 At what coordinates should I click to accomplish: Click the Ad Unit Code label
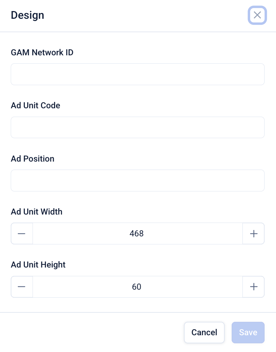click(36, 105)
